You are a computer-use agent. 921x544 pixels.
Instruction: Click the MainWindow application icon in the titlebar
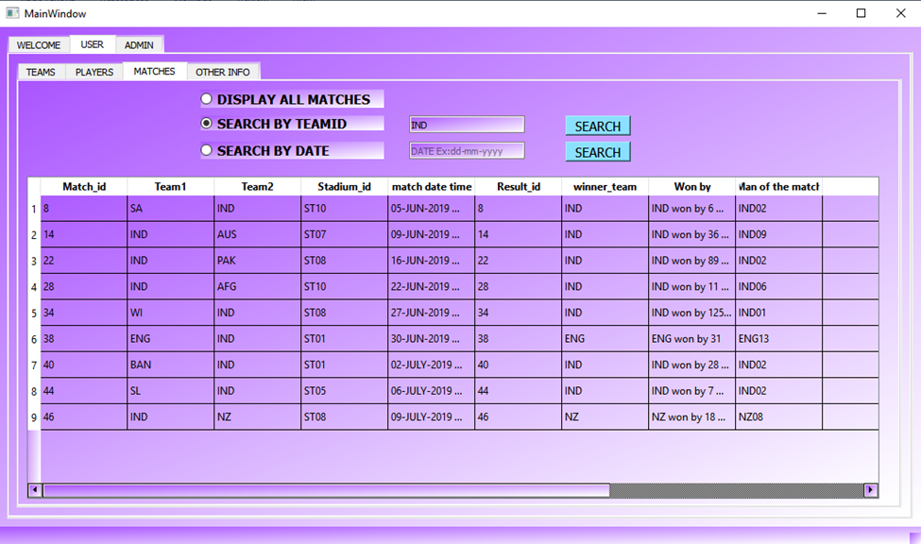click(x=12, y=13)
